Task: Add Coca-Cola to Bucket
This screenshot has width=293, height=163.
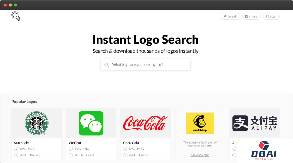Action: click(x=139, y=155)
